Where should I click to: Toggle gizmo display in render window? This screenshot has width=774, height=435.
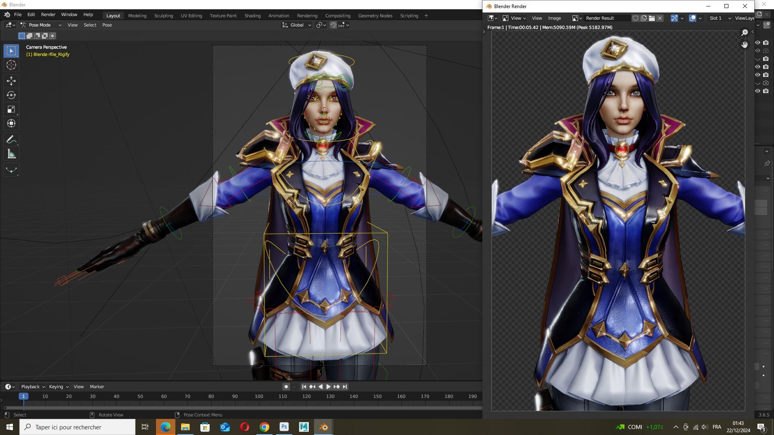tap(674, 18)
